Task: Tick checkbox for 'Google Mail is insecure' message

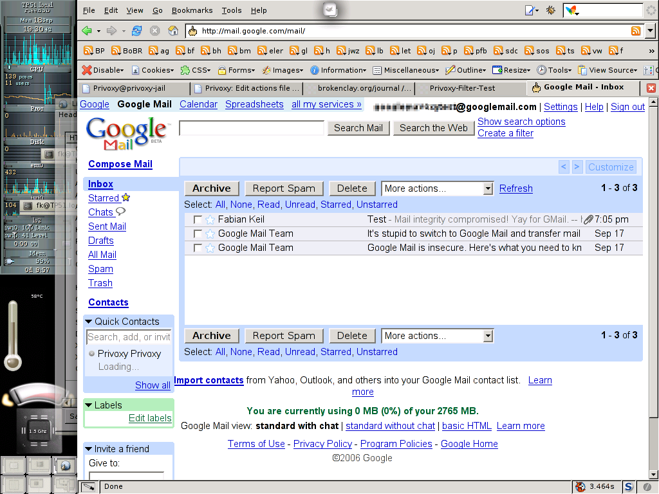Action: [x=197, y=248]
